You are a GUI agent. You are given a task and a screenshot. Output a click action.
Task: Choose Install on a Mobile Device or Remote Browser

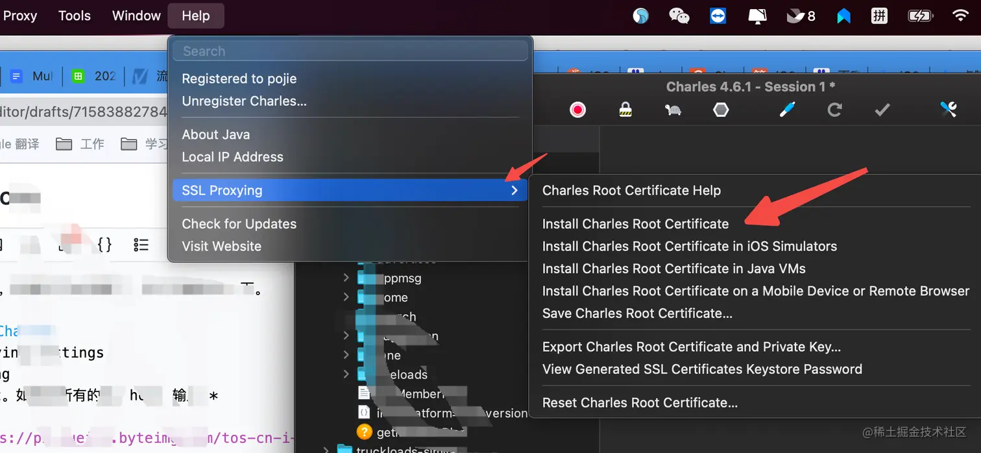tap(755, 291)
